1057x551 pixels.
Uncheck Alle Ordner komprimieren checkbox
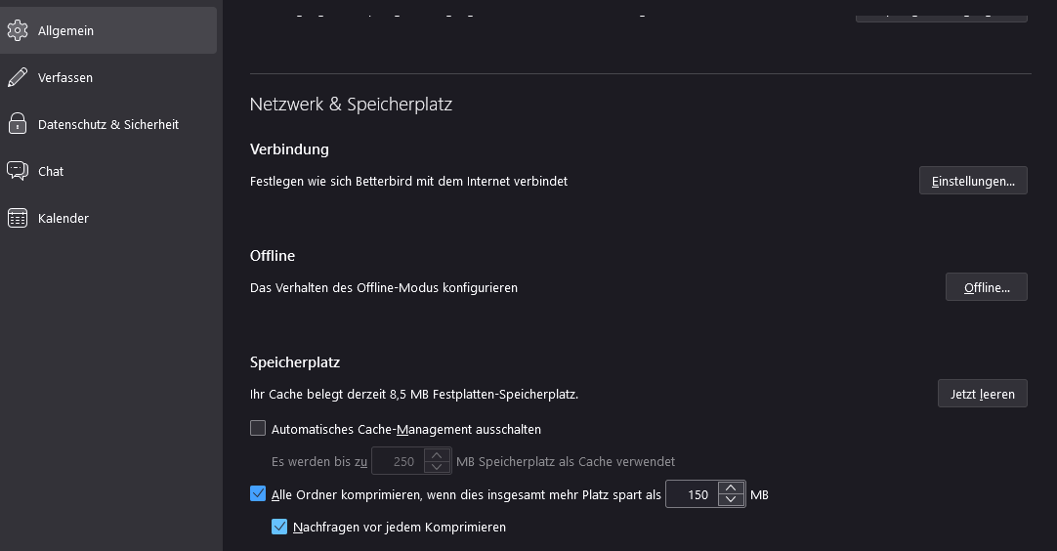pos(258,494)
